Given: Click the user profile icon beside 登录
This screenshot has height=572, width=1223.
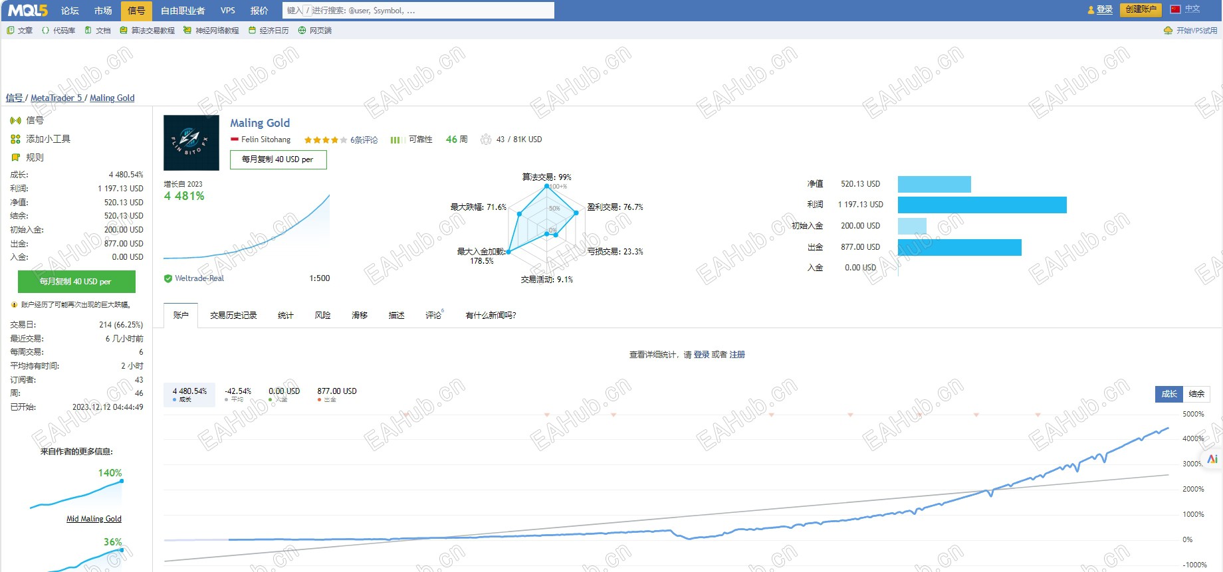Looking at the screenshot, I should coord(1091,10).
